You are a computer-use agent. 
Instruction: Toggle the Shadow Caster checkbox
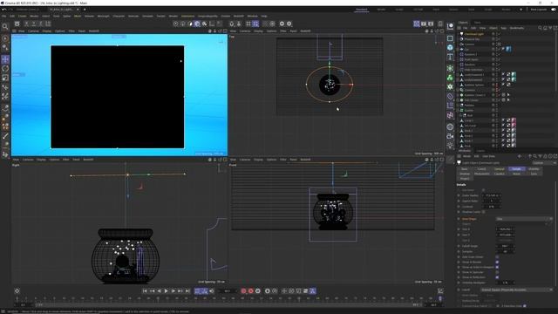click(x=483, y=212)
